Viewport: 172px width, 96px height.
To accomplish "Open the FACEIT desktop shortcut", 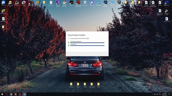I will click(71, 3).
